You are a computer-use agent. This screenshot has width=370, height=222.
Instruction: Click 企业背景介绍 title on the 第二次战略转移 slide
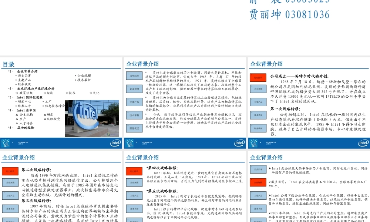click(18, 158)
